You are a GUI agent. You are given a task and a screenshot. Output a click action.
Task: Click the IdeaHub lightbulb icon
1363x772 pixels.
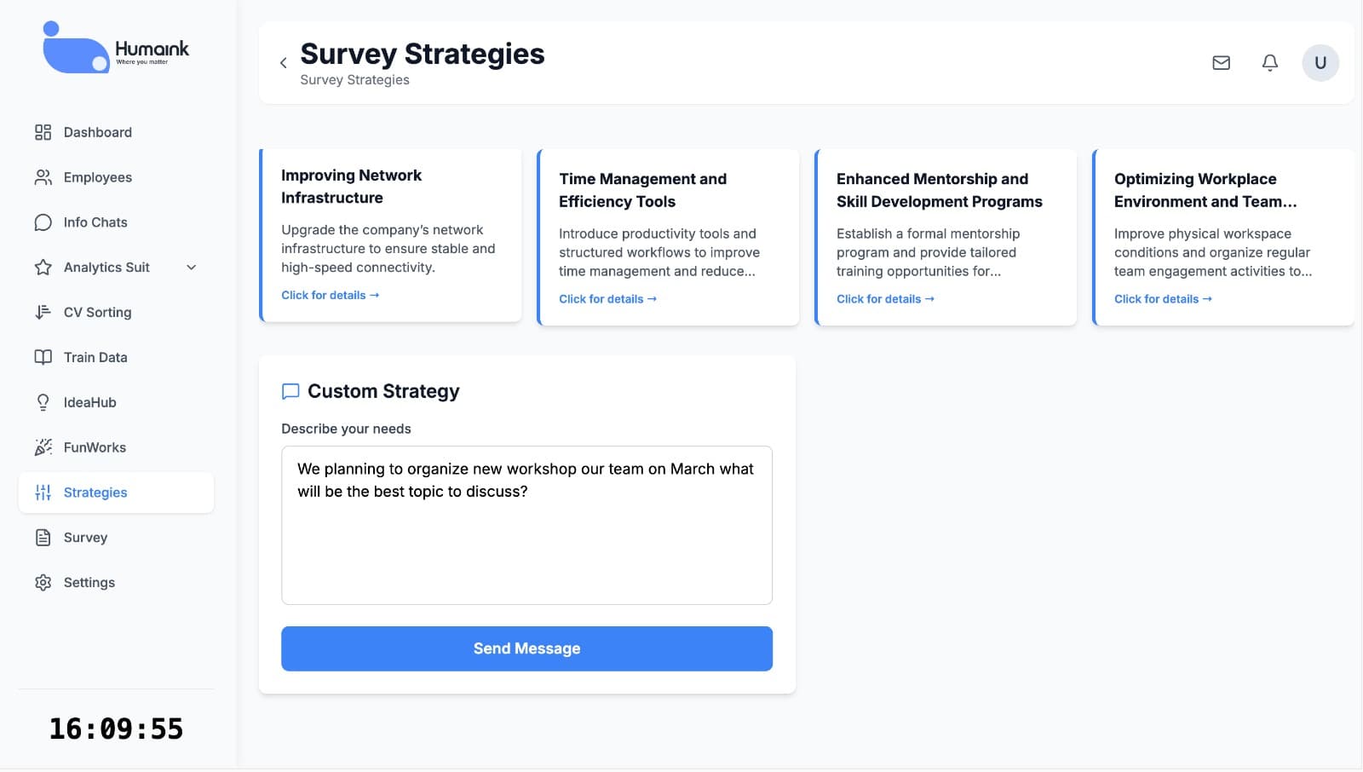[43, 402]
